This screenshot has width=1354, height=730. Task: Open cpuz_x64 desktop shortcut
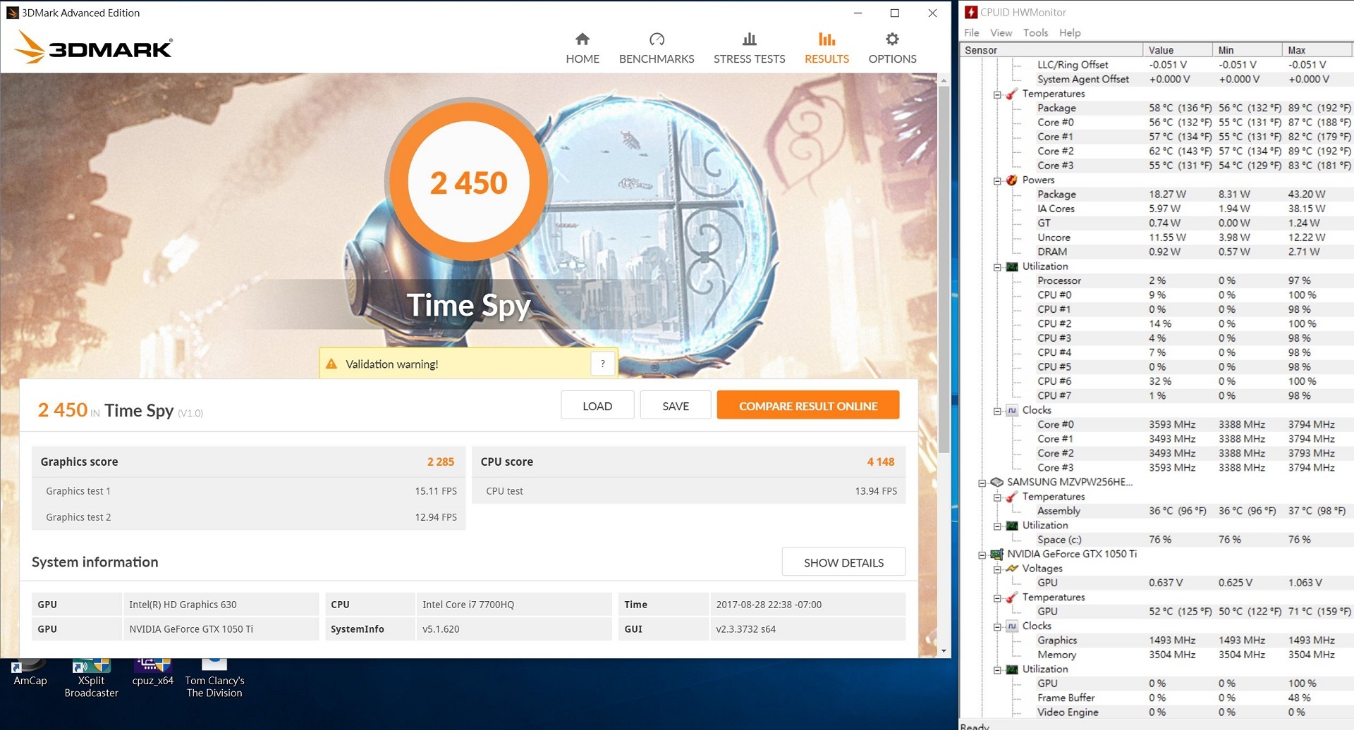(152, 673)
